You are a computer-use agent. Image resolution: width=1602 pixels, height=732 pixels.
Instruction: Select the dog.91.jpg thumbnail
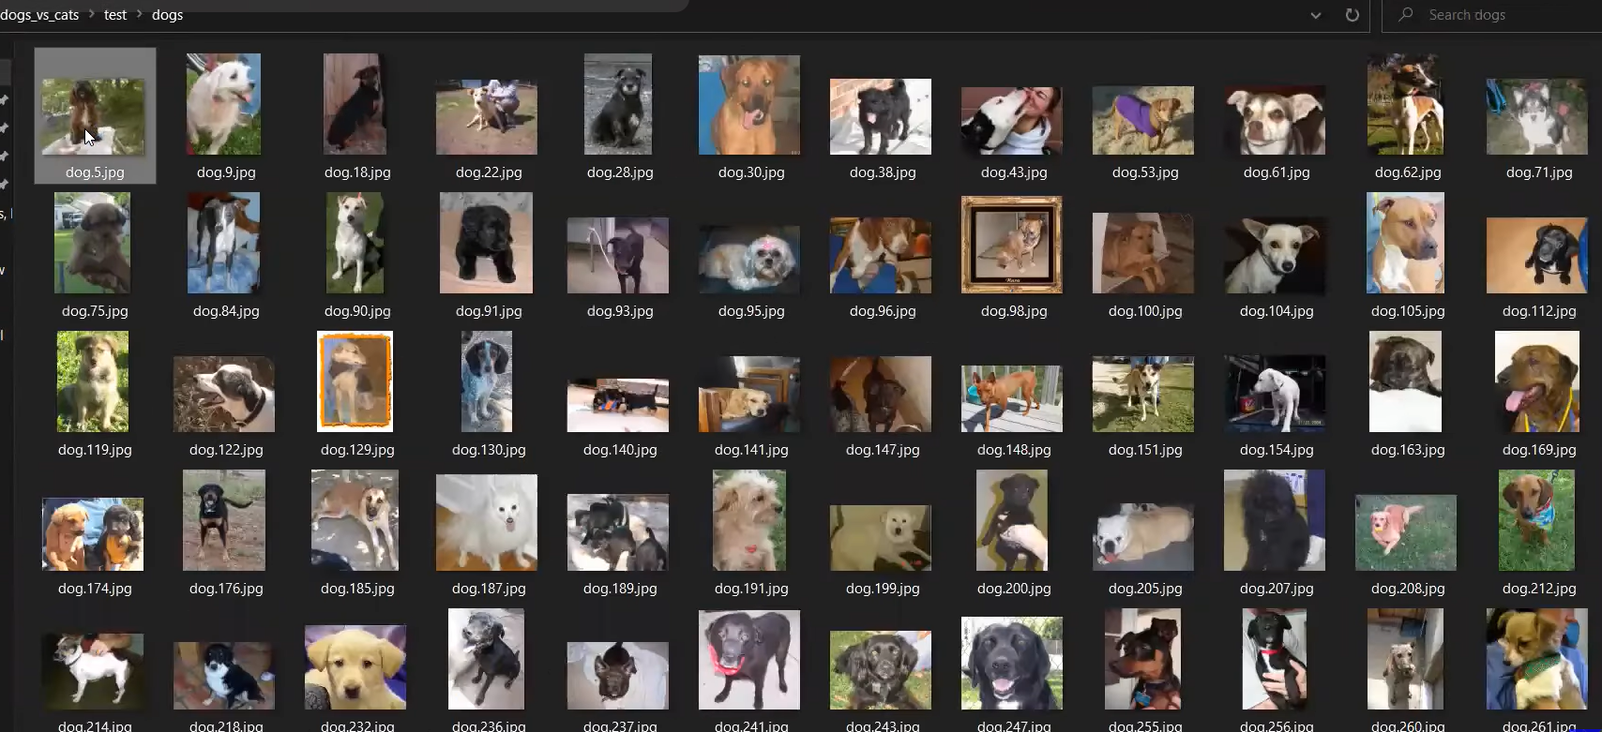click(x=486, y=243)
